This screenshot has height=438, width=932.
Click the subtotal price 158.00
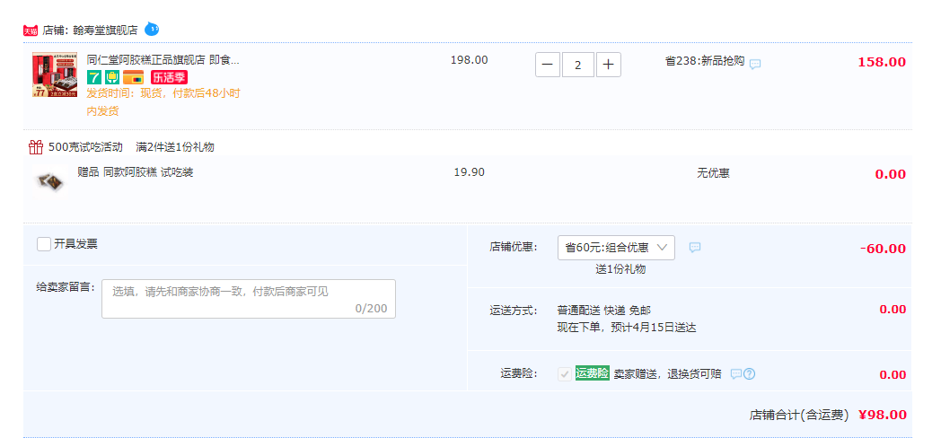point(882,63)
